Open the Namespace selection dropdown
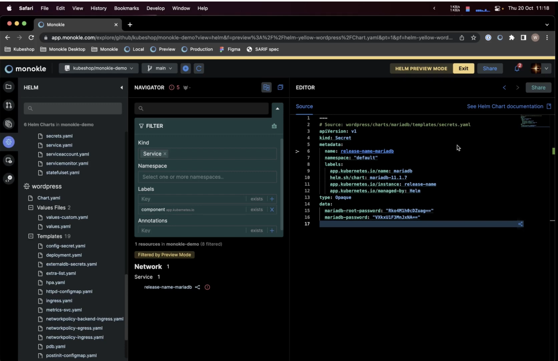The height and width of the screenshot is (361, 558). (x=207, y=177)
